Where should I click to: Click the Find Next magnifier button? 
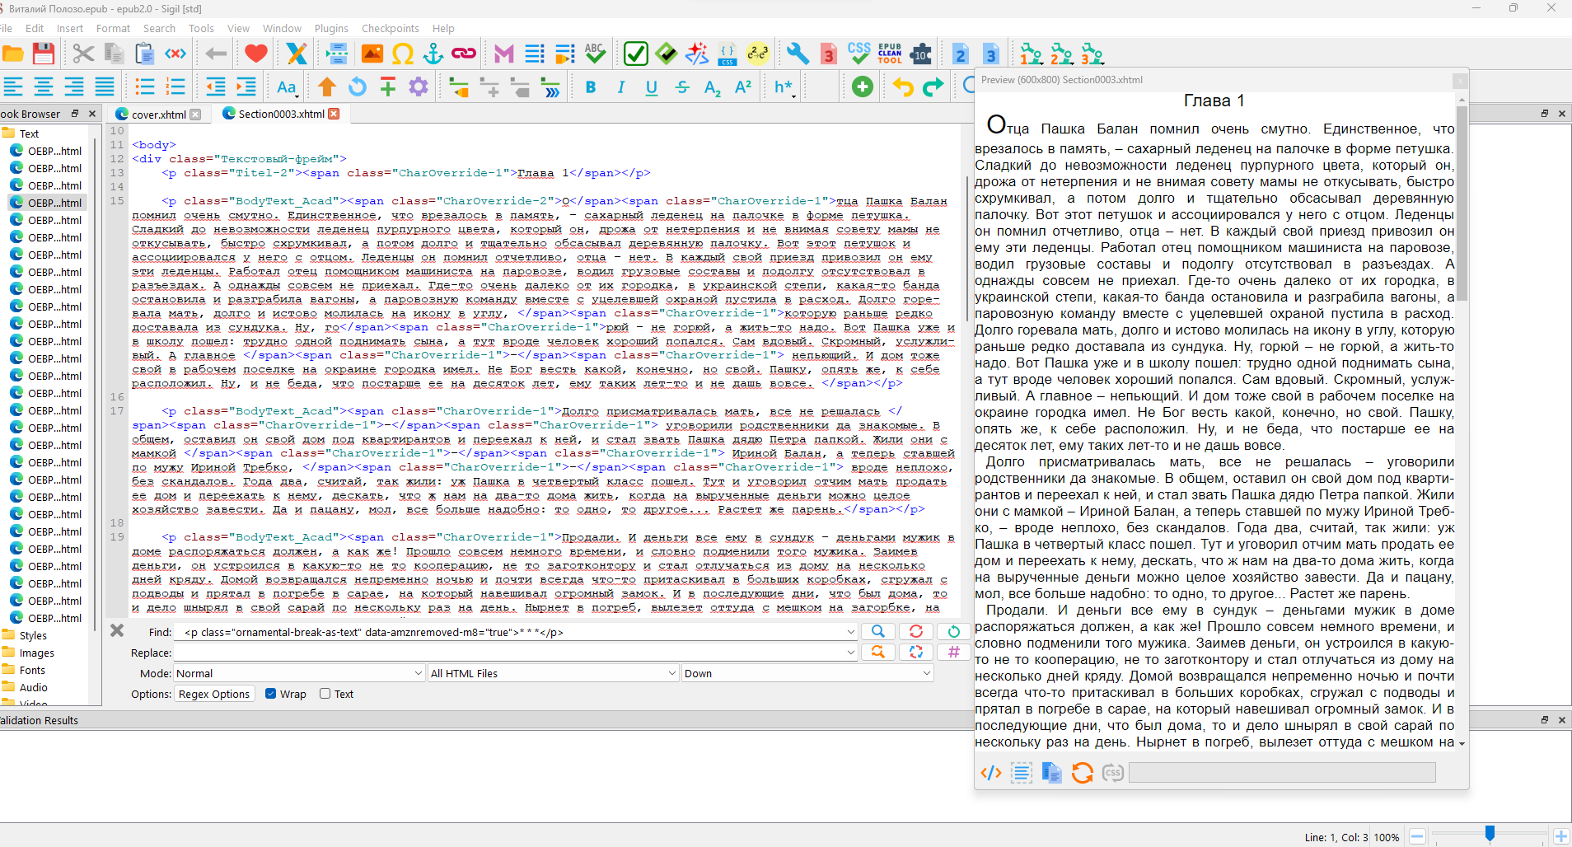[x=878, y=632]
